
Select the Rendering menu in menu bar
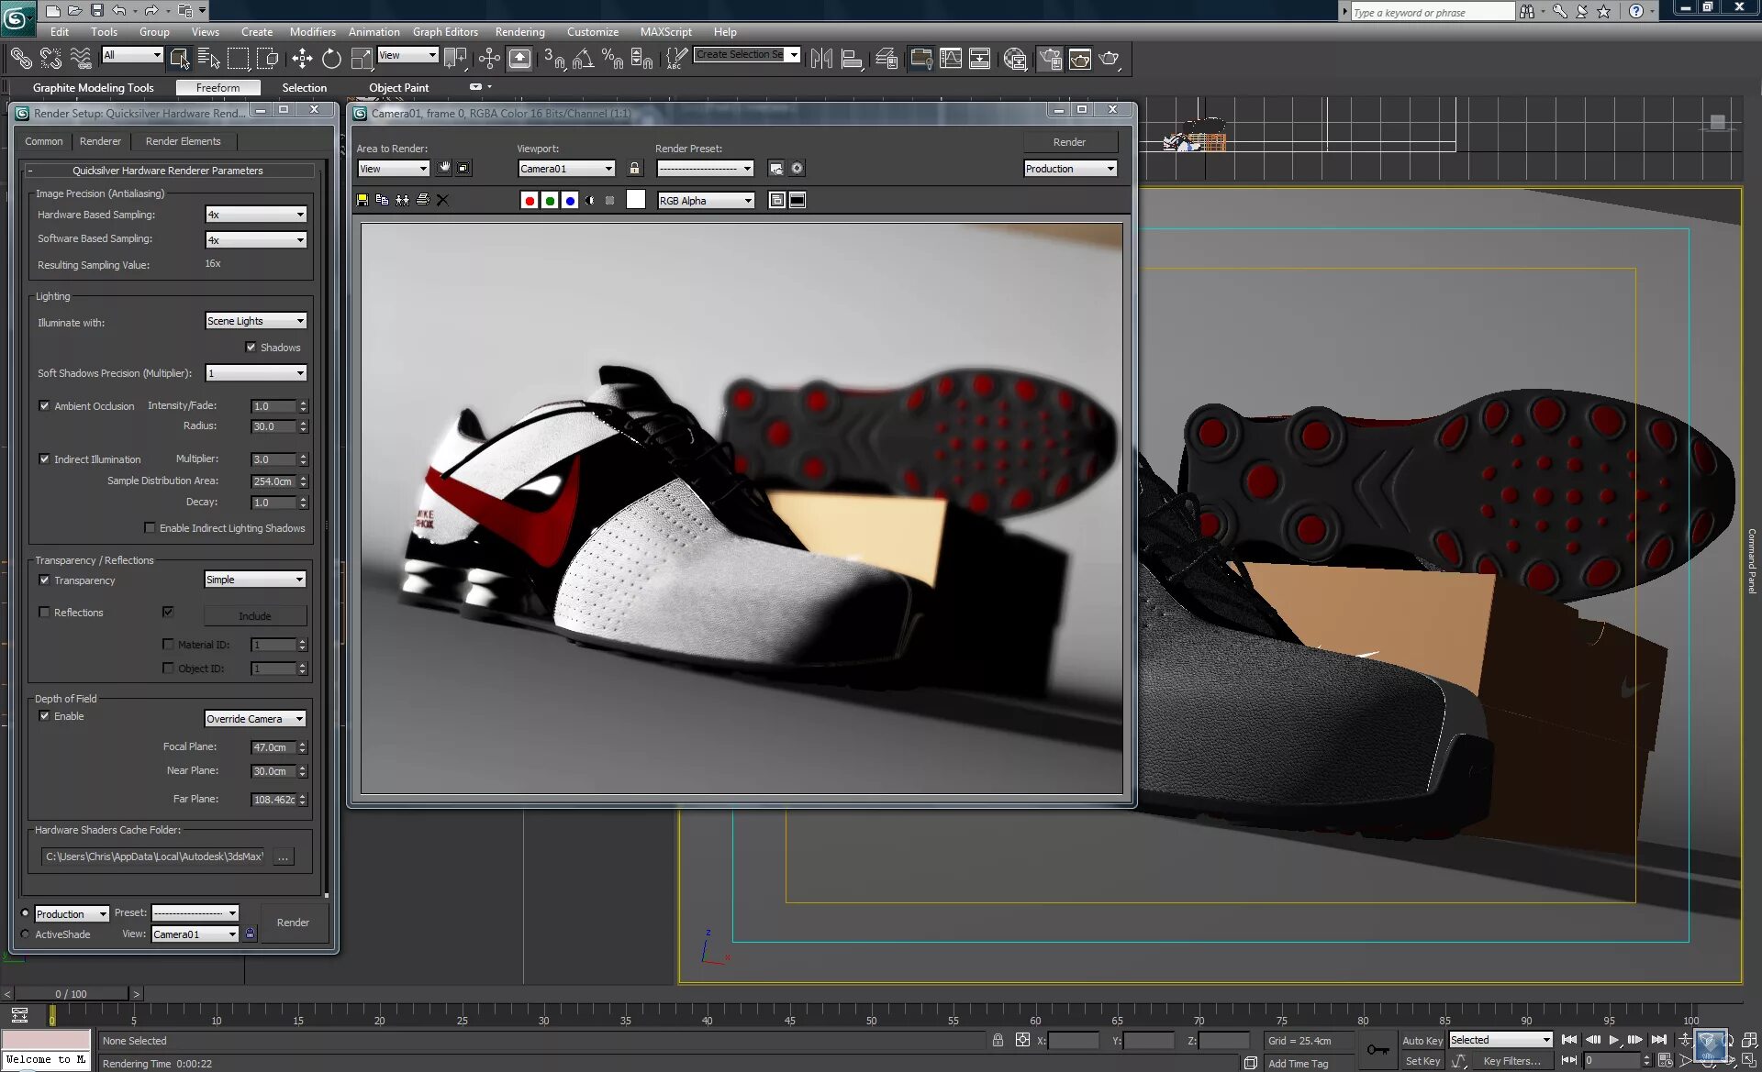click(x=521, y=31)
